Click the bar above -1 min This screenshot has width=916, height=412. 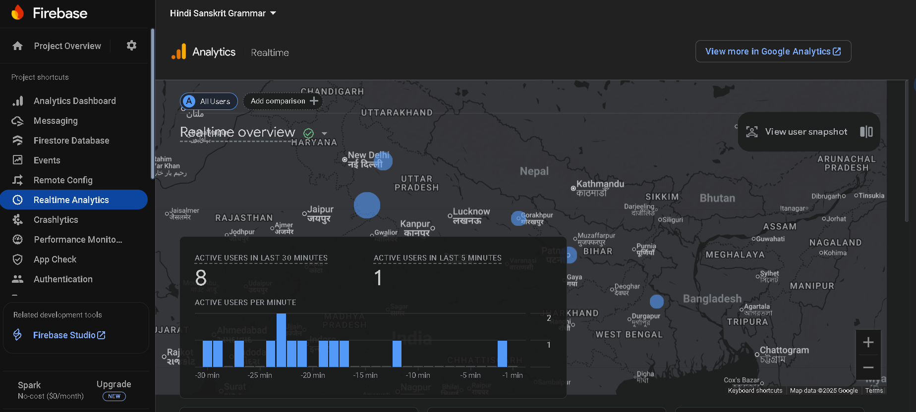502,354
